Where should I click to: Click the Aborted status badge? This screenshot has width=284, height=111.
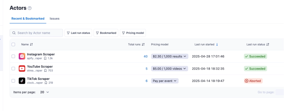(253, 81)
